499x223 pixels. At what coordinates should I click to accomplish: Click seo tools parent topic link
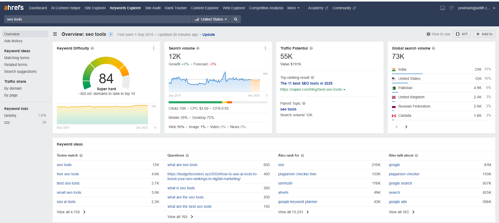click(x=288, y=109)
